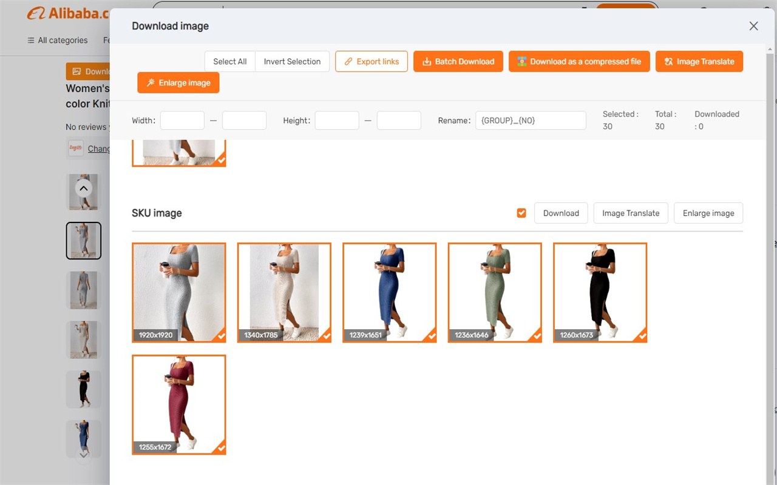This screenshot has width=777, height=485.
Task: Click the 1236x1646 size label
Action: [x=472, y=335]
